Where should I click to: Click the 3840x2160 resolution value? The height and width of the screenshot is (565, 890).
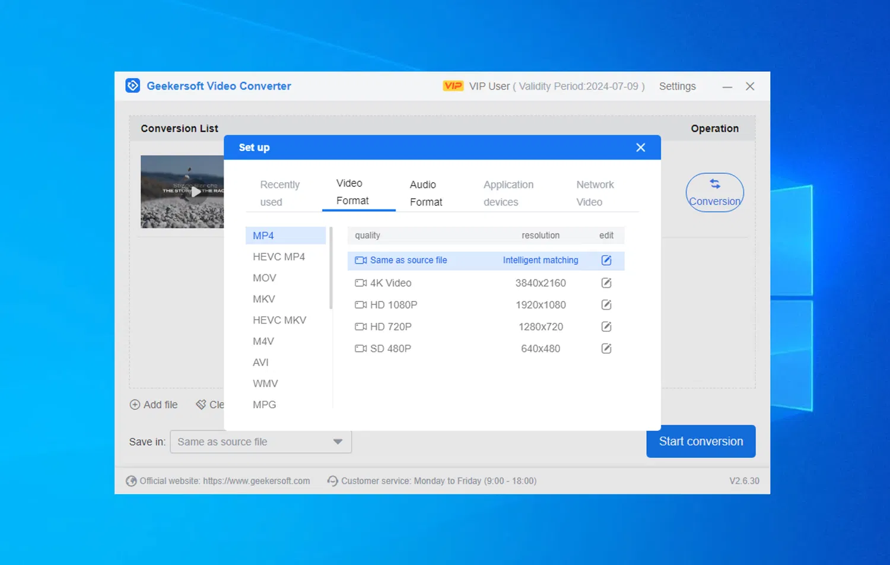pyautogui.click(x=541, y=283)
